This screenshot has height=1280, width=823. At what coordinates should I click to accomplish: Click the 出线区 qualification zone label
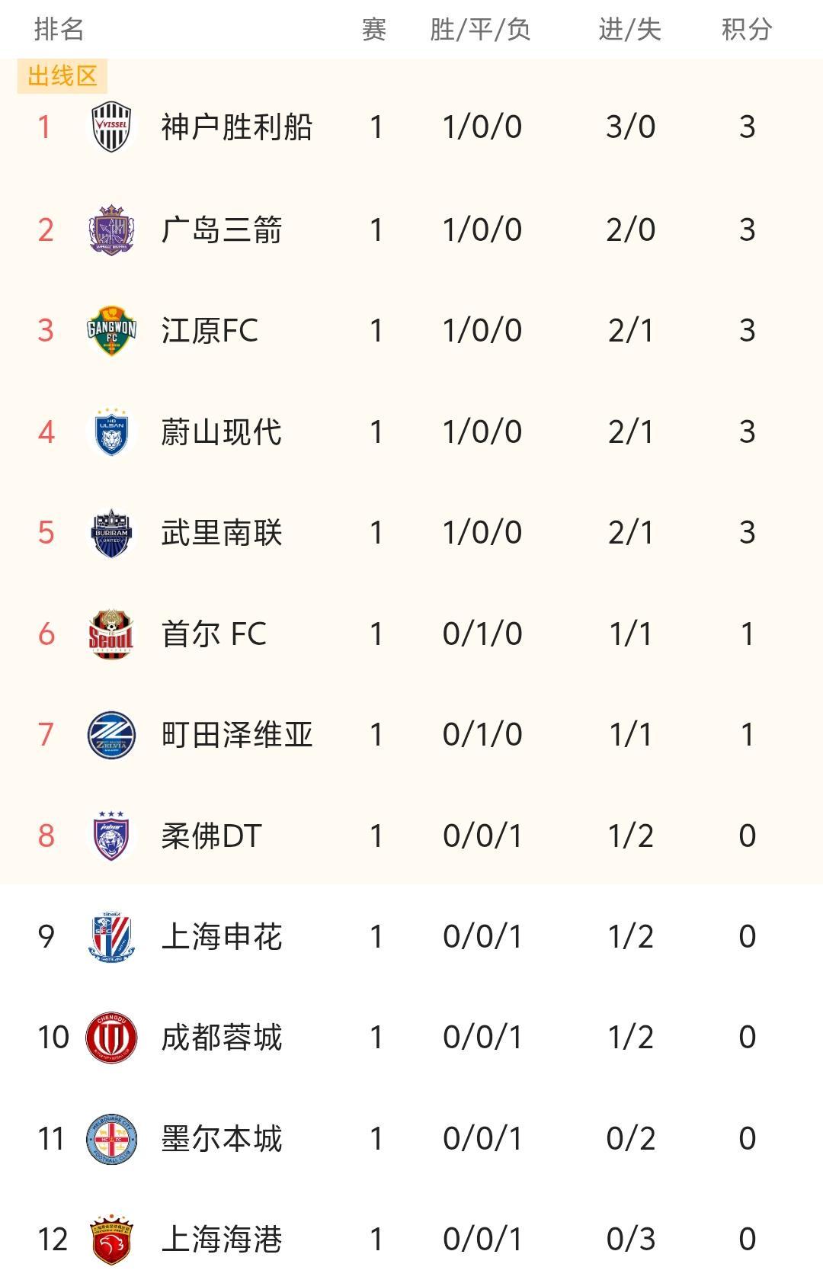pyautogui.click(x=62, y=76)
